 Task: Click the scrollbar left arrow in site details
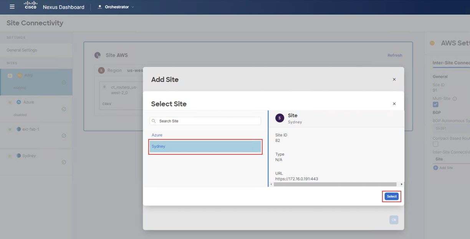(x=271, y=184)
